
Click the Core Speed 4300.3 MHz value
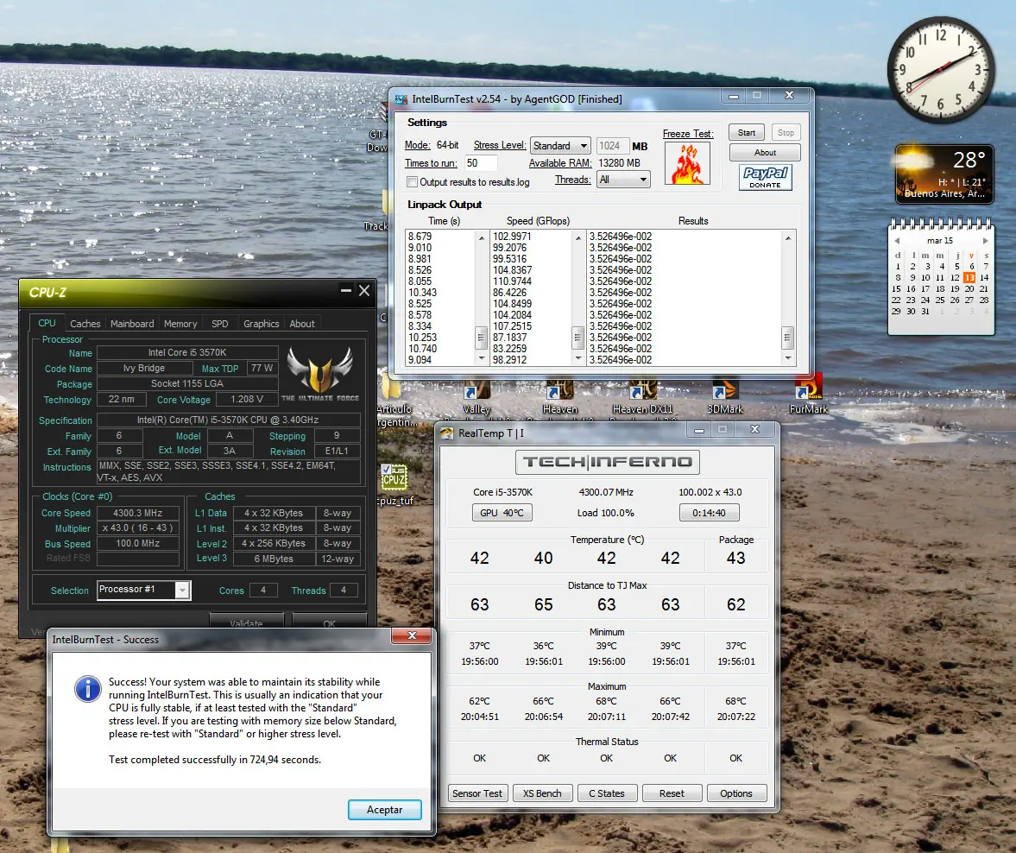(138, 513)
